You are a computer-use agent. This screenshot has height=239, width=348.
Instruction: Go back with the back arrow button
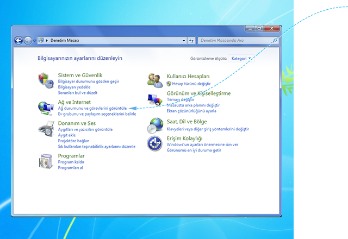(x=18, y=41)
